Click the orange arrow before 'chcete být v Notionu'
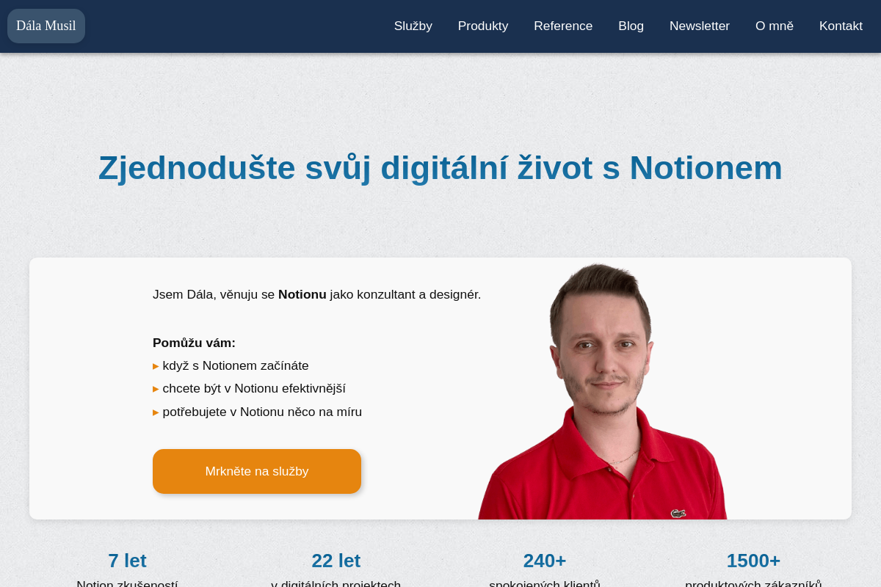The image size is (881, 587). (156, 389)
